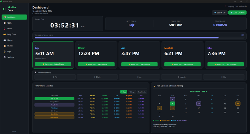Select day 13 in Hijri calendar

238,104
